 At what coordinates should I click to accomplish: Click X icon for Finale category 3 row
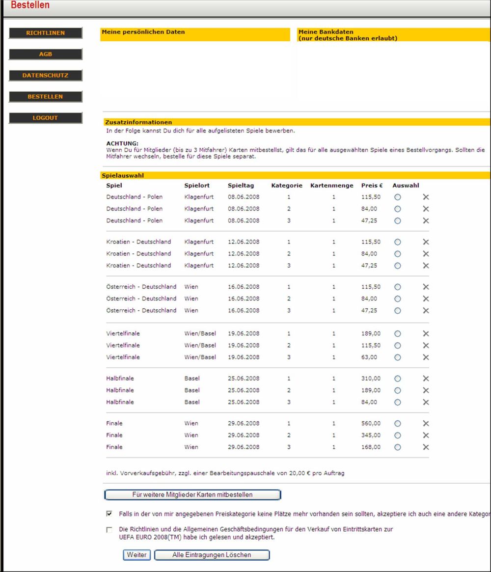tap(426, 447)
